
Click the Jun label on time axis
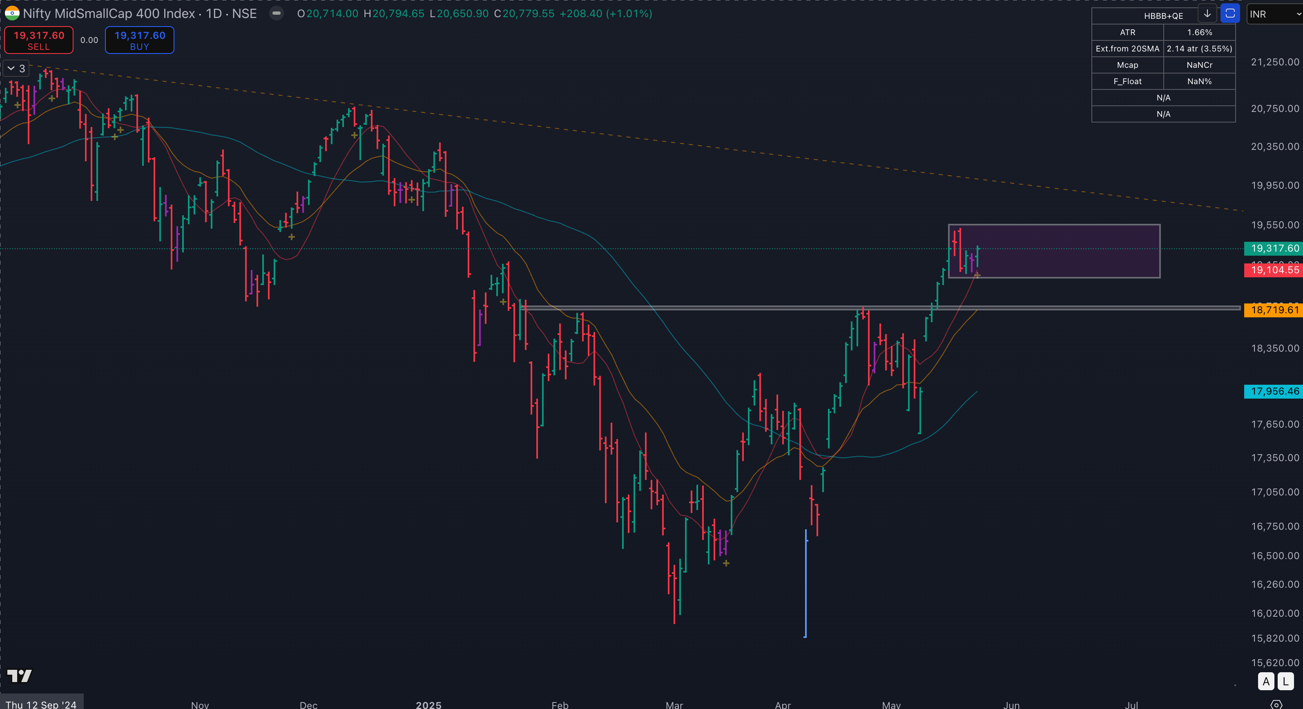pos(1011,705)
